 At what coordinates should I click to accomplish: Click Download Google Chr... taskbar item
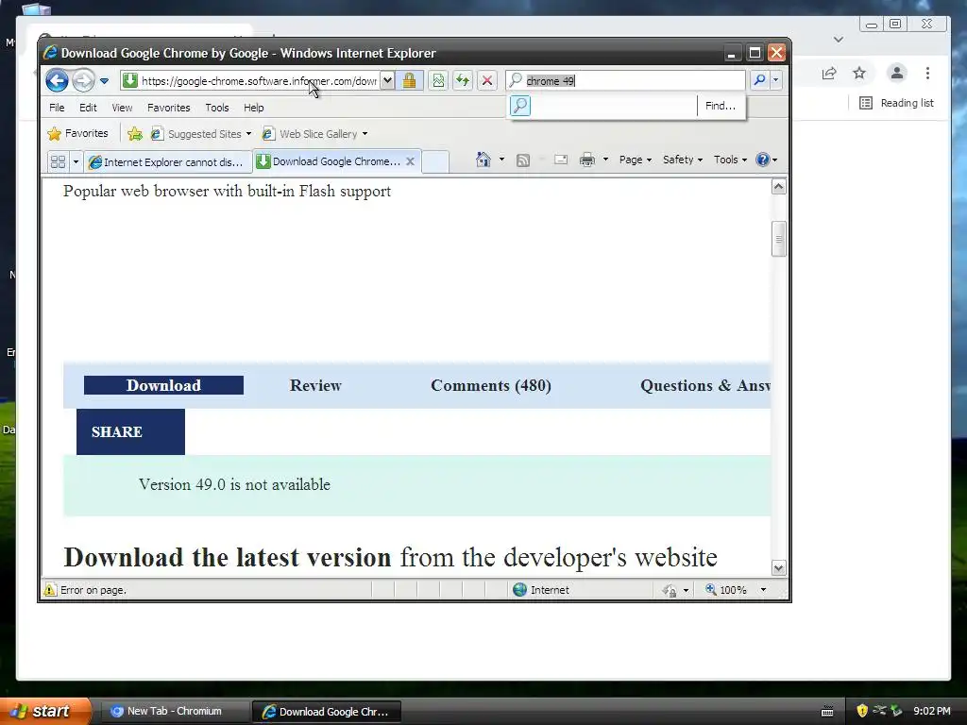coord(327,712)
